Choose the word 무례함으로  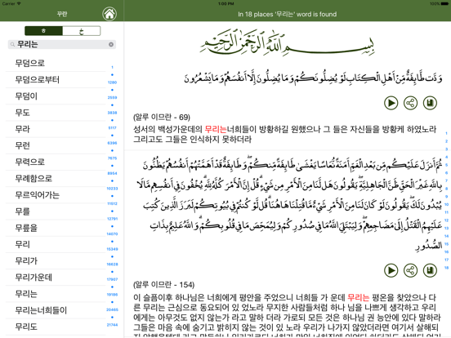click(x=56, y=179)
